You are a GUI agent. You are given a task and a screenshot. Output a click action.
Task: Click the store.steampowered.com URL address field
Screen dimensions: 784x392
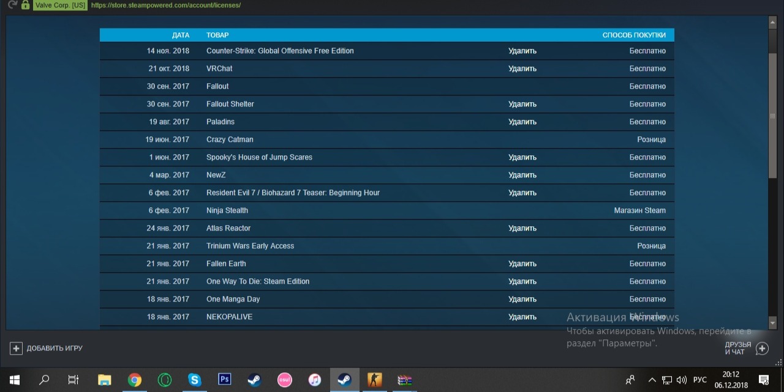(165, 5)
